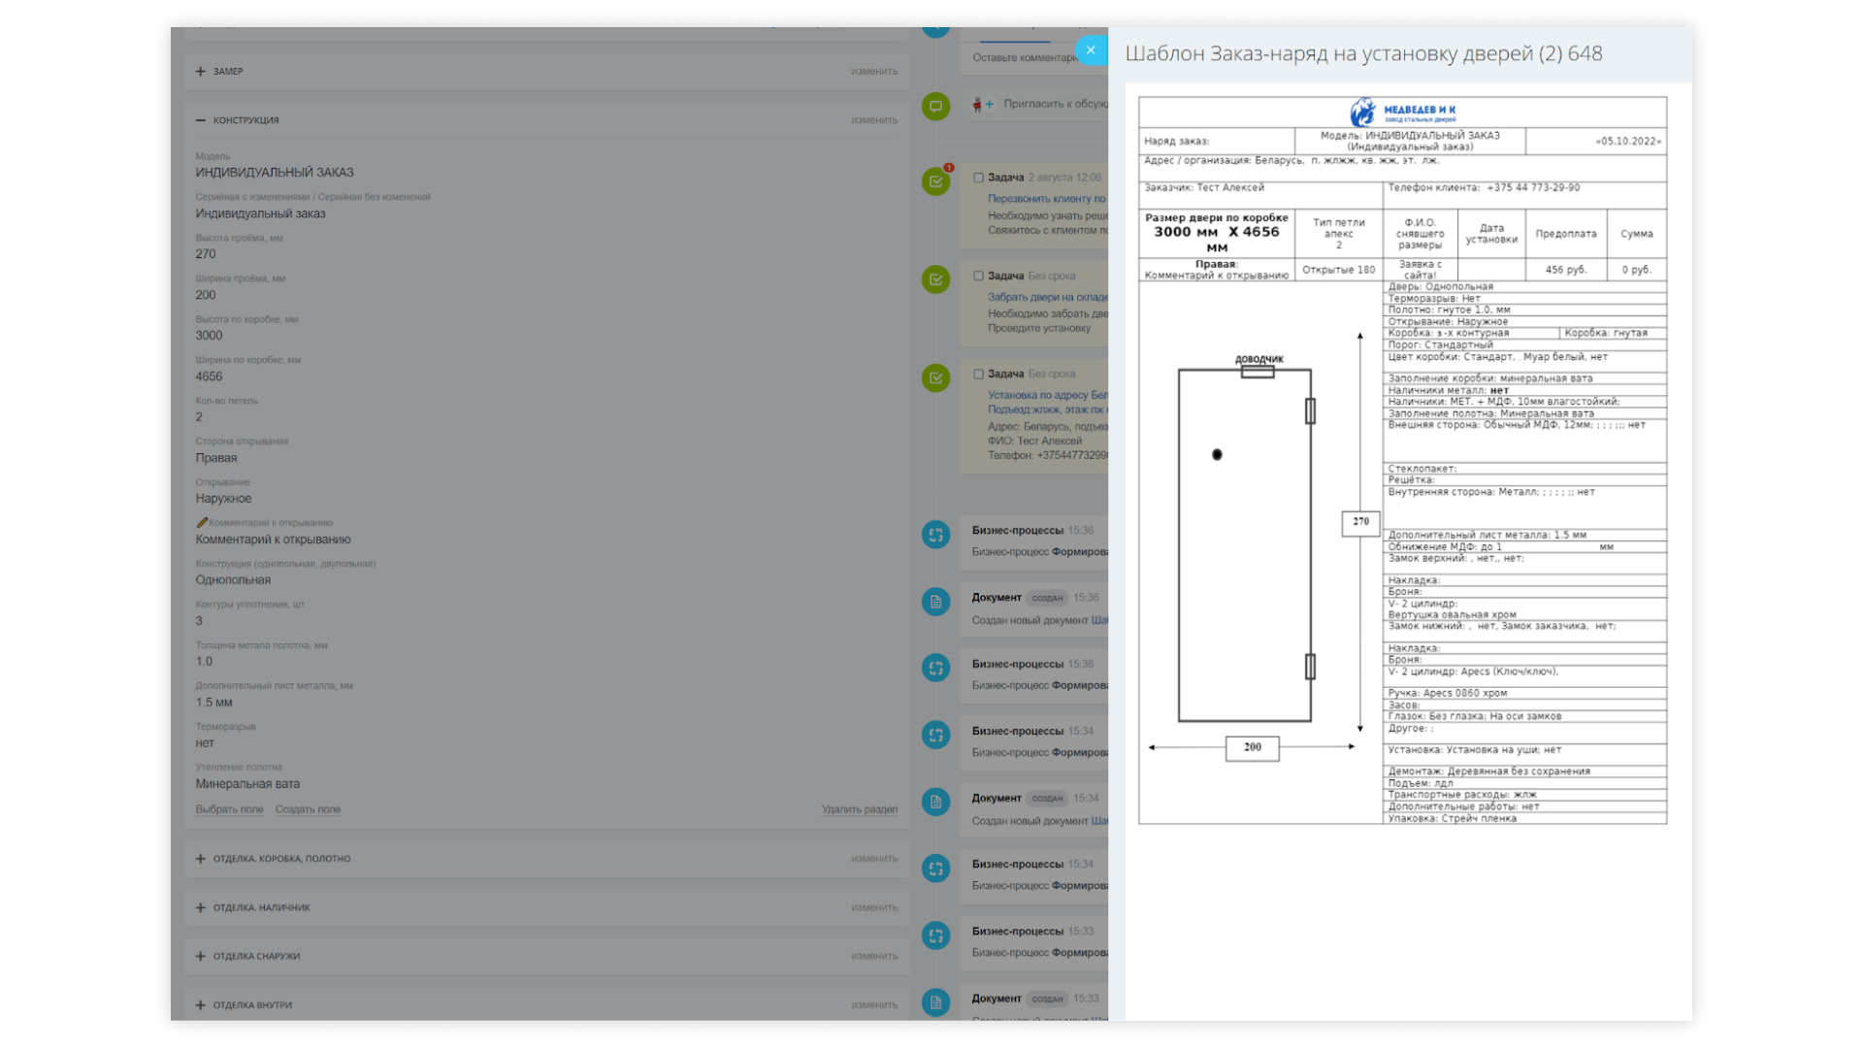This screenshot has width=1863, height=1048.
Task: Click the document icon at 15:36 entry
Action: coord(935,602)
